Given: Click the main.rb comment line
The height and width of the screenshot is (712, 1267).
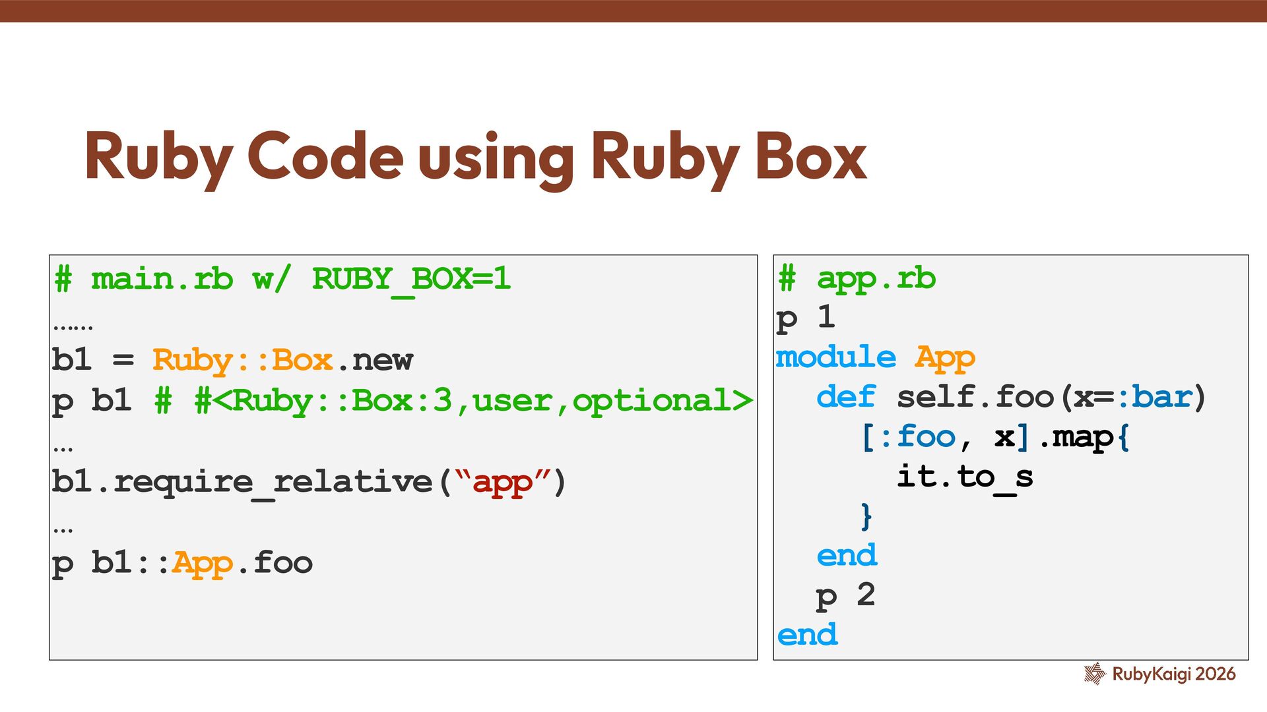Looking at the screenshot, I should point(282,280).
